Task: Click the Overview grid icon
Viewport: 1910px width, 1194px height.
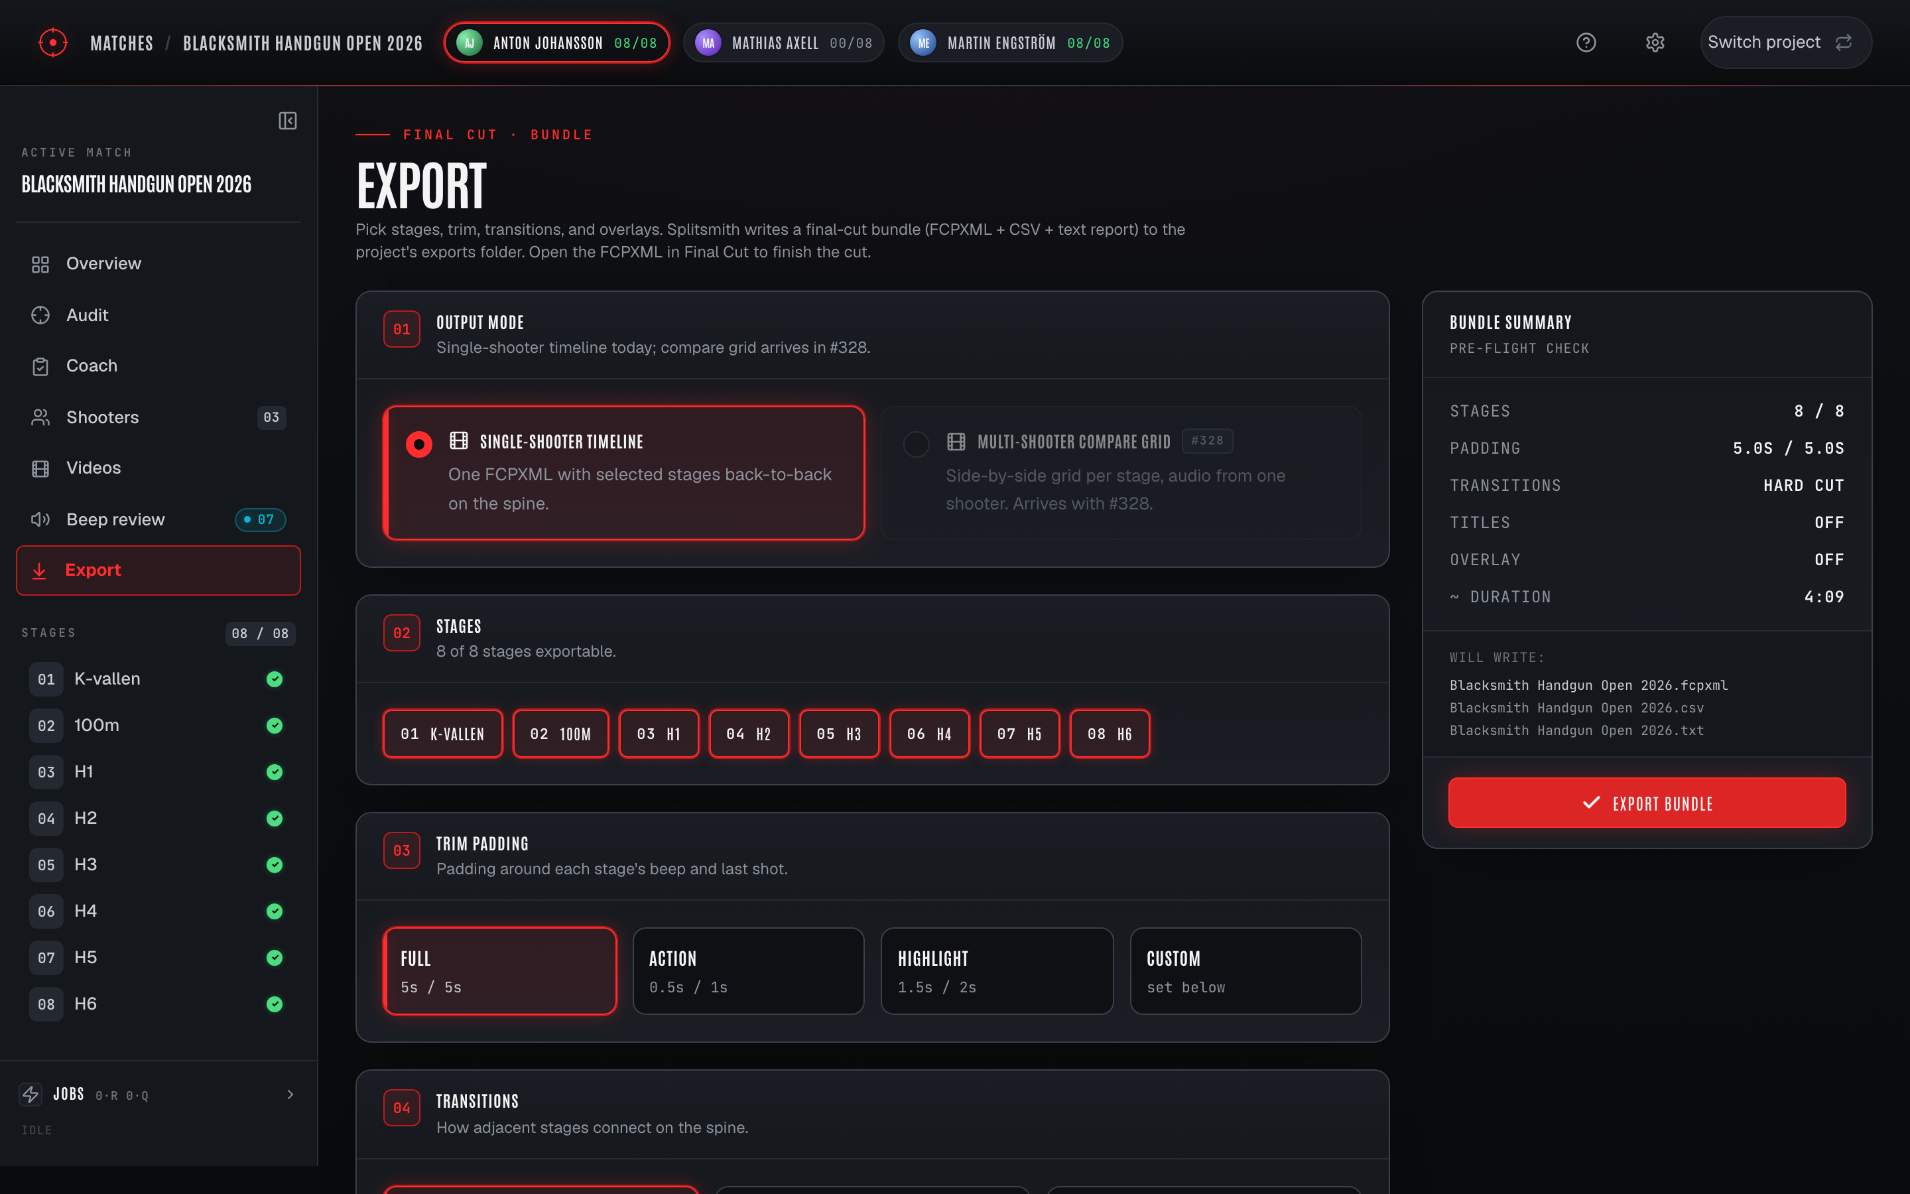Action: coord(40,265)
